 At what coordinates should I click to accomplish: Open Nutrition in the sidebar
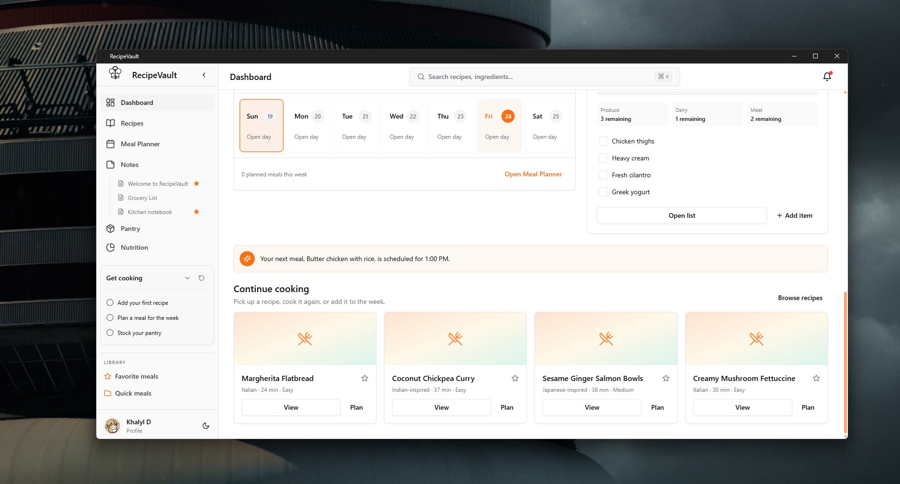[157, 247]
